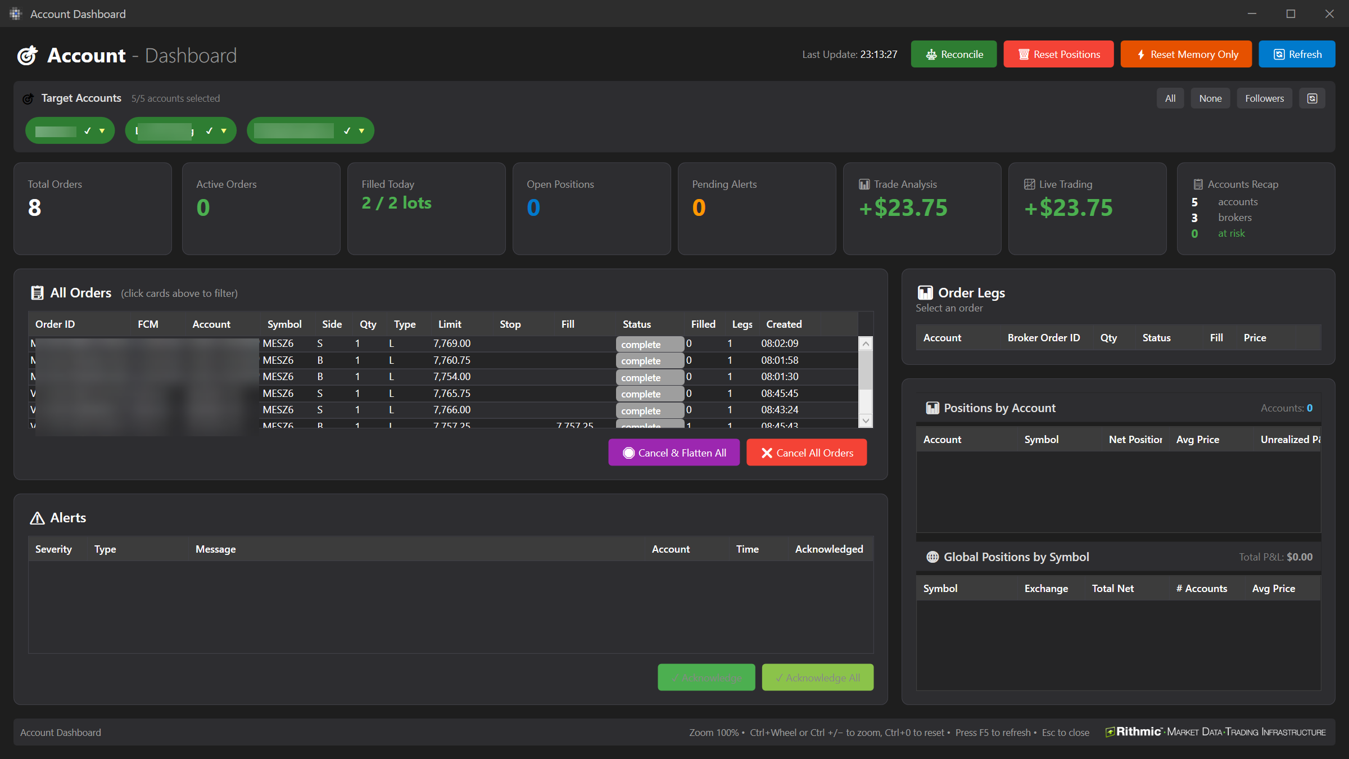Click Net Position column header

point(1135,440)
